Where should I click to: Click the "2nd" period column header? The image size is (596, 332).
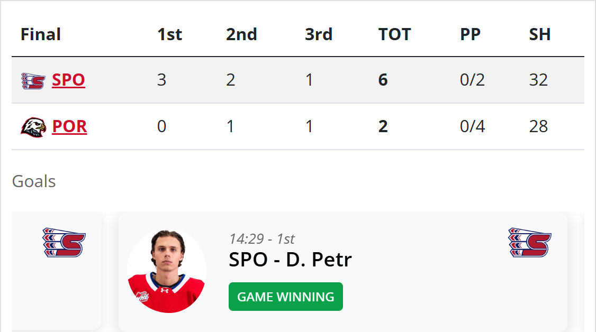click(x=241, y=35)
